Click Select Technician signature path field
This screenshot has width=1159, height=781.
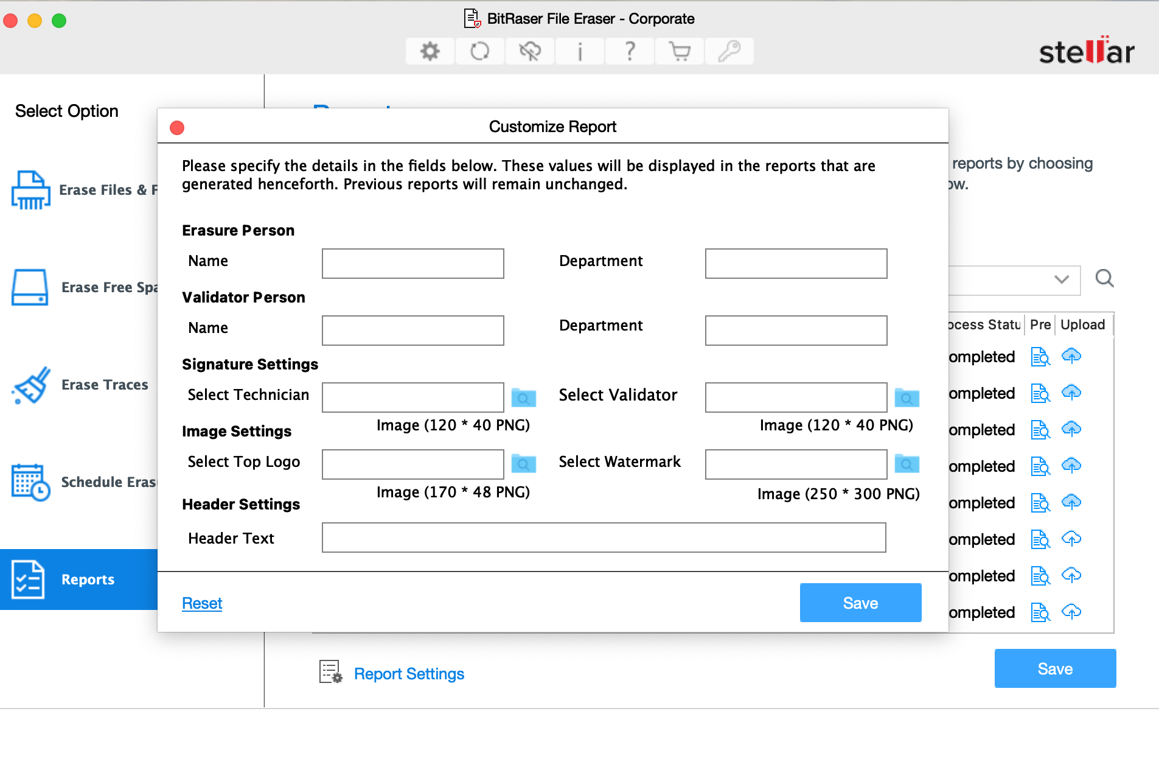pos(413,398)
